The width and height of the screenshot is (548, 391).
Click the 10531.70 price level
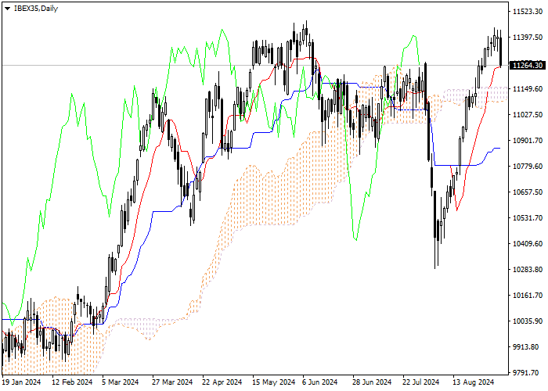[x=528, y=218]
